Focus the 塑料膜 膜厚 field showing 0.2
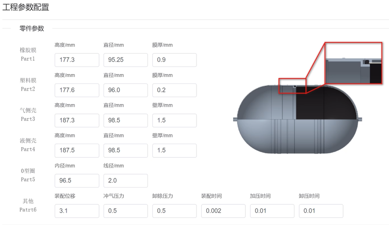This screenshot has width=389, height=225. tap(174, 90)
